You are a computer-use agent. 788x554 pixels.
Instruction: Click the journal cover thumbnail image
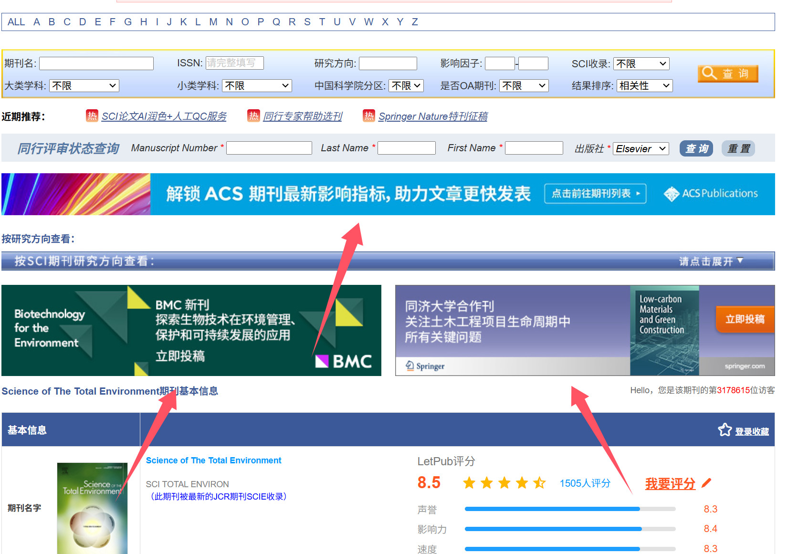pyautogui.click(x=92, y=508)
